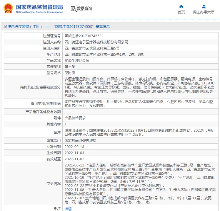
Task: Click the 国家药品监督管理局 site title
Action: (x=39, y=7)
